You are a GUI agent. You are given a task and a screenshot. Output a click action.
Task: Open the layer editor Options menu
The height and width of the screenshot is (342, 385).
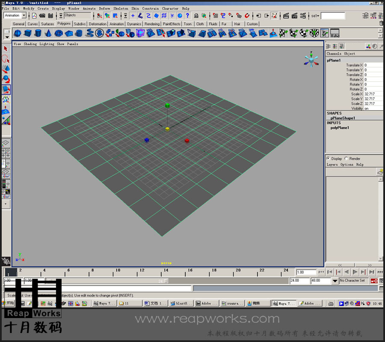[x=346, y=165]
